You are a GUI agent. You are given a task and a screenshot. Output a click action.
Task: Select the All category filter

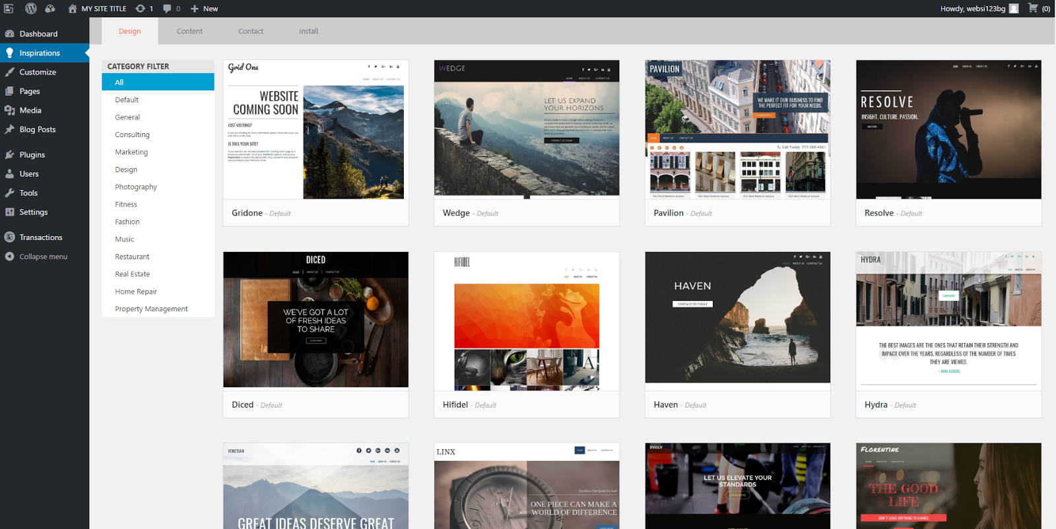pyautogui.click(x=158, y=82)
